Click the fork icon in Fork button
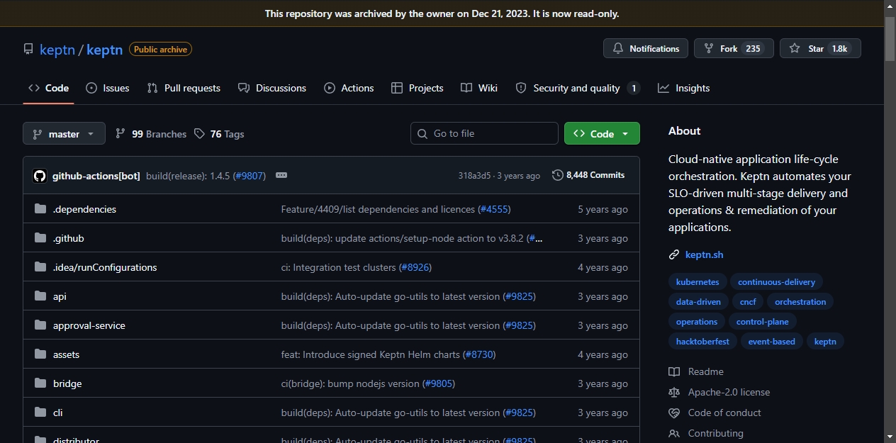 point(709,49)
